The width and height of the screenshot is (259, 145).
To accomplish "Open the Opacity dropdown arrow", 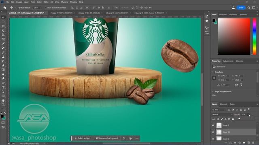I will 248,114.
